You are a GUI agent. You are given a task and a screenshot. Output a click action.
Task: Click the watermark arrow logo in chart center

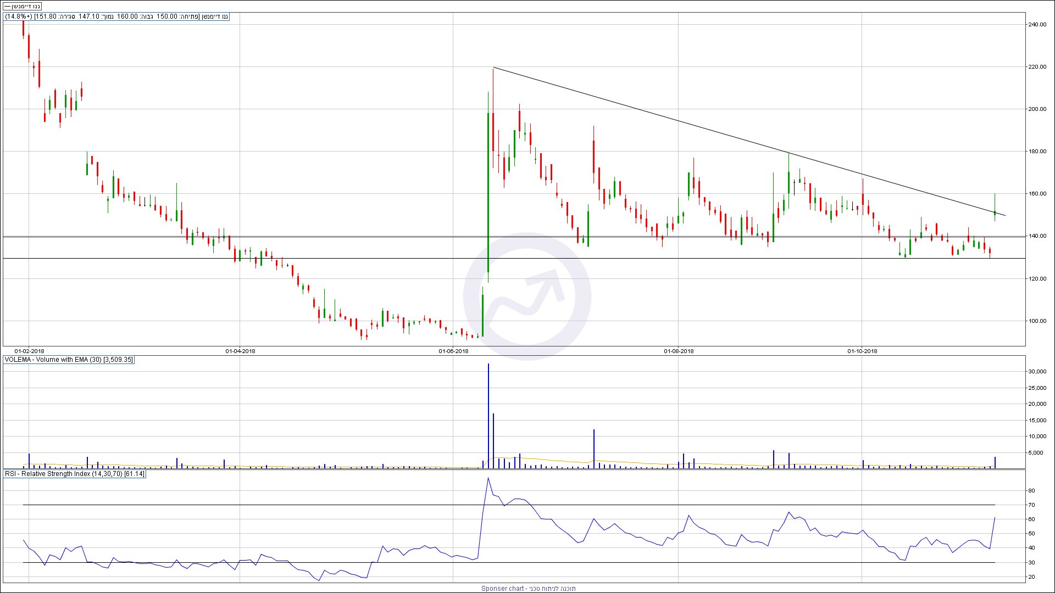(x=526, y=296)
